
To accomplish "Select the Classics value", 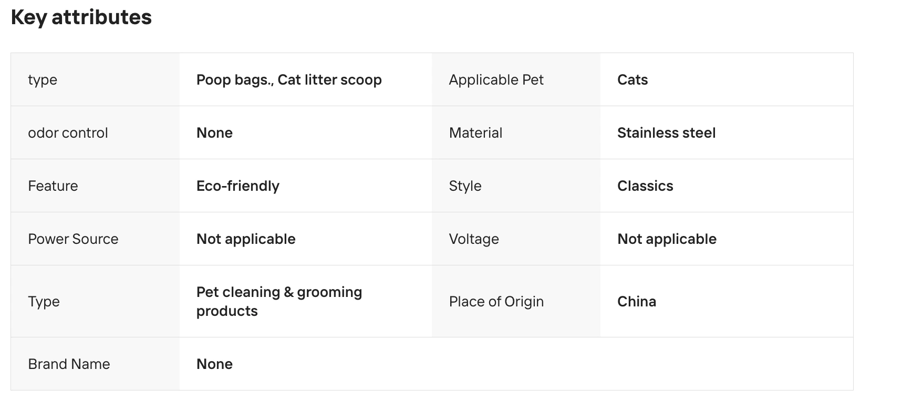I will (645, 186).
